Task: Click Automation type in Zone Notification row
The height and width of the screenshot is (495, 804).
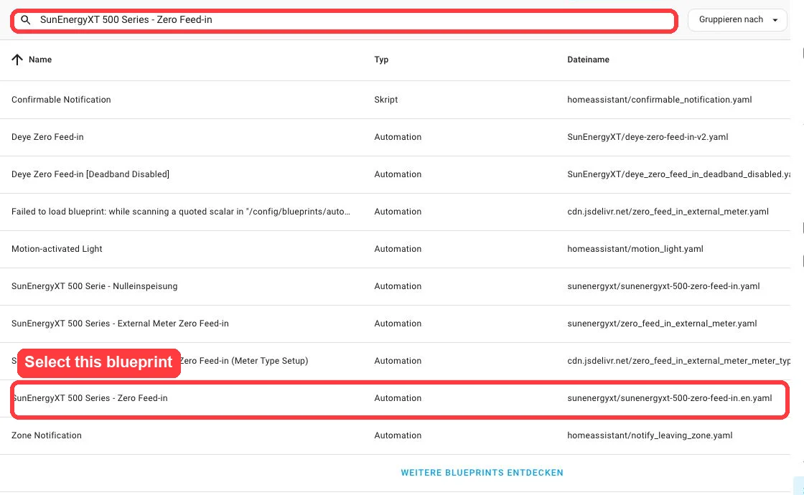Action: point(398,435)
